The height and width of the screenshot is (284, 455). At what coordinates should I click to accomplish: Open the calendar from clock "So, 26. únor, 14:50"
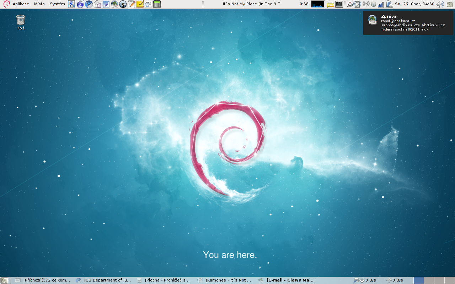point(414,4)
